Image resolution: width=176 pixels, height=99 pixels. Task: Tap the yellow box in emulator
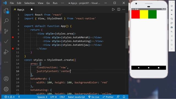point(144,14)
